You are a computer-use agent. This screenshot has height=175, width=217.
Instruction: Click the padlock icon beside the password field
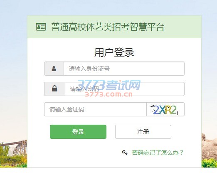pos(54,89)
